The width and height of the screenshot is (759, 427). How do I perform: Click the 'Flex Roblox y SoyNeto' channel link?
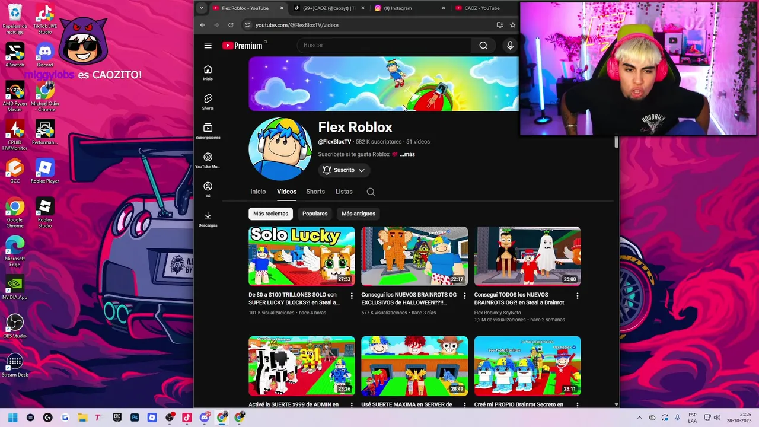498,313
